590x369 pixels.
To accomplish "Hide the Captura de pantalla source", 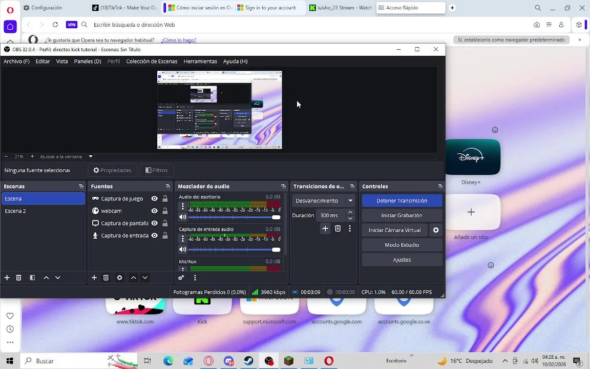I will point(154,223).
